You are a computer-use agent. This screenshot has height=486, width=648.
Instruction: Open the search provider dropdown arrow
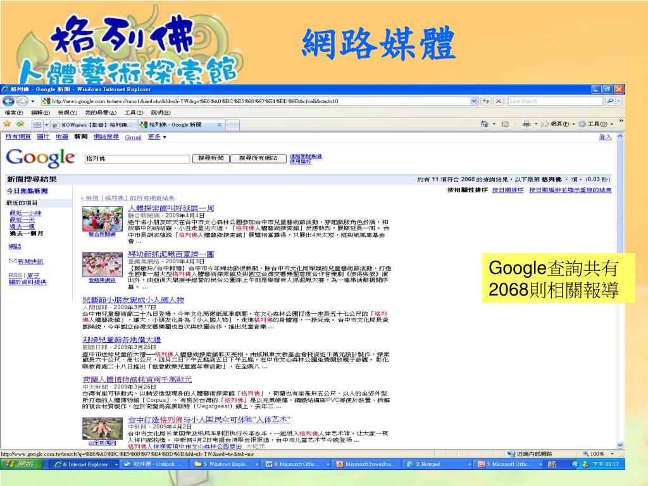point(619,101)
